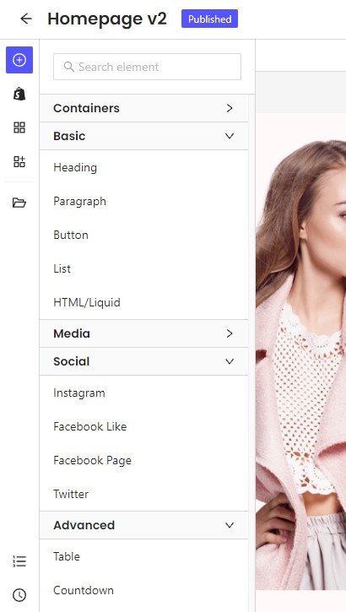Click the back arrow icon
This screenshot has width=346, height=612.
coord(26,19)
